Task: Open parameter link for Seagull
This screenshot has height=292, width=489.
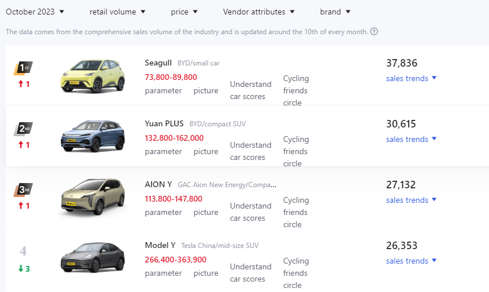Action: click(x=163, y=91)
